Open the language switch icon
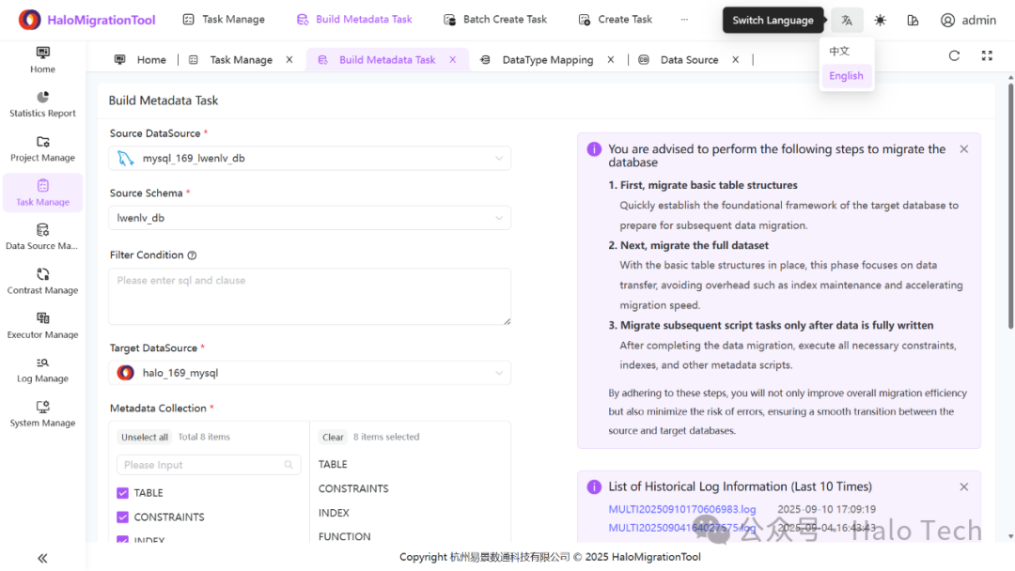The width and height of the screenshot is (1015, 571). pyautogui.click(x=847, y=20)
